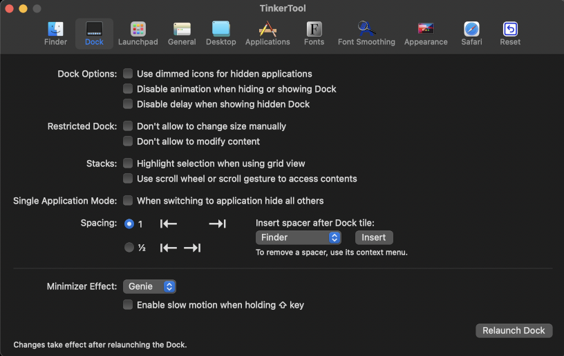The image size is (564, 356).
Task: Minimize TinkerTool with the yellow button
Action: pos(23,8)
